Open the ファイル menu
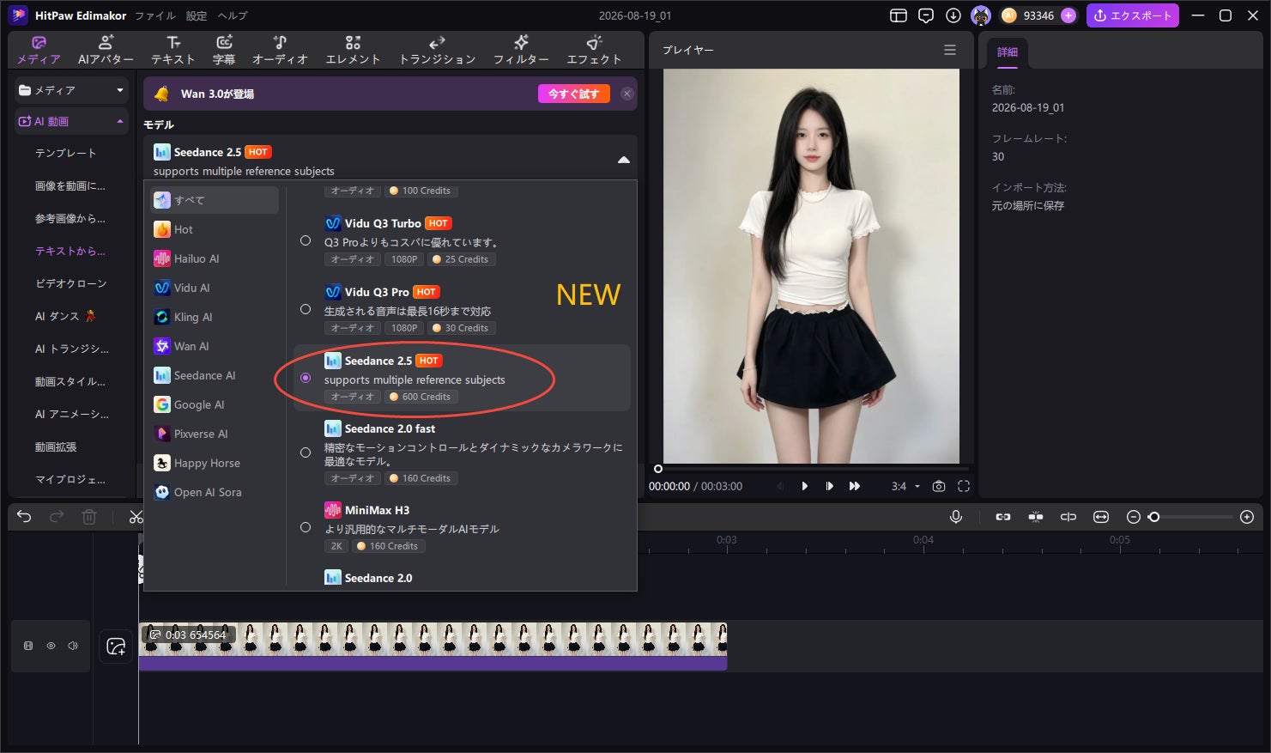This screenshot has width=1271, height=753. (x=155, y=15)
